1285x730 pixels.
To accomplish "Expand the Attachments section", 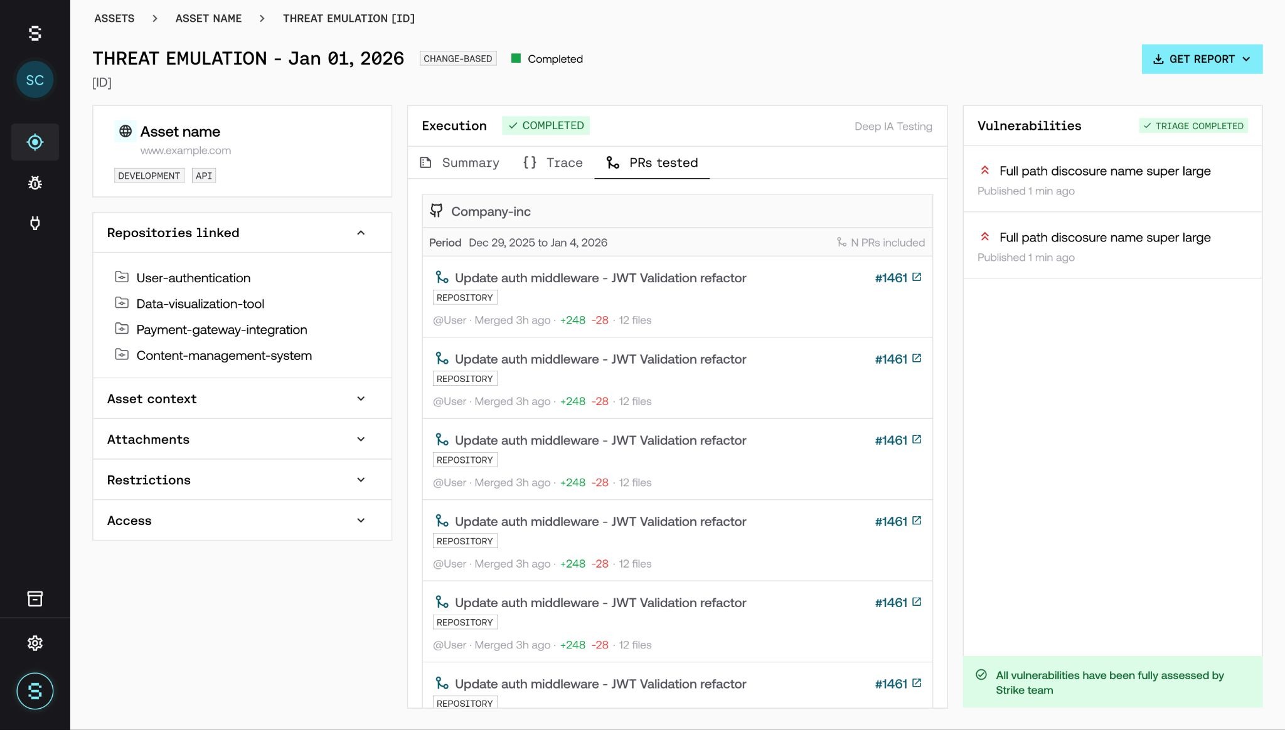I will pyautogui.click(x=361, y=440).
